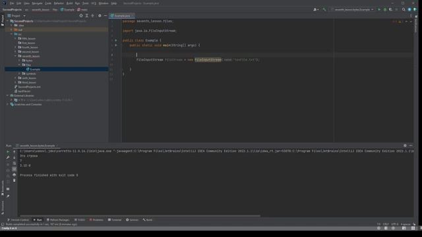Open the Build menu
Screen dimensions: 422x237
coord(69,3)
